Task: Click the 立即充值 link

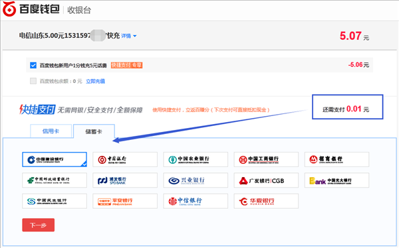Action: (95, 81)
